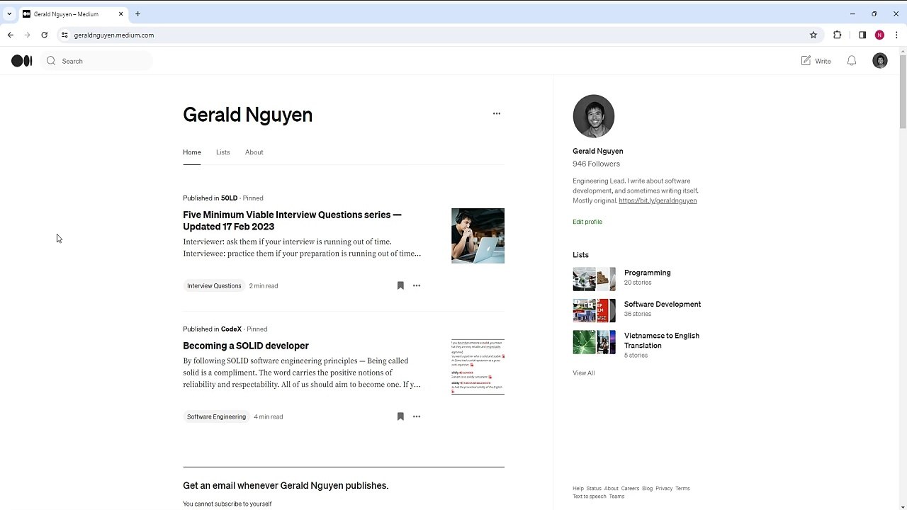Open profile more options next to name
The width and height of the screenshot is (907, 510).
(497, 113)
